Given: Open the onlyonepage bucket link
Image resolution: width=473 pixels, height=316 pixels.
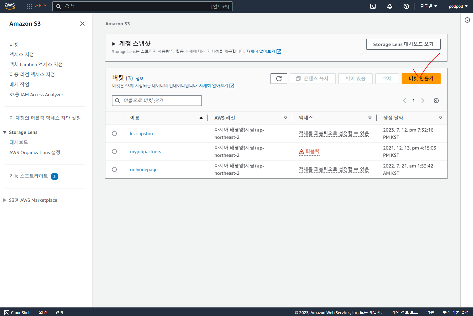Looking at the screenshot, I should pyautogui.click(x=144, y=169).
